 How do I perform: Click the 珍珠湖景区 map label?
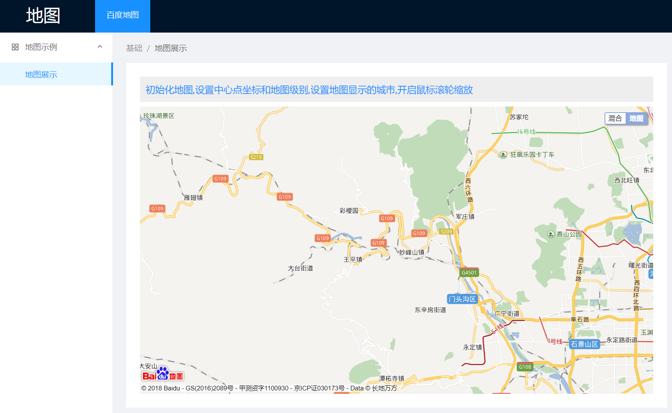(159, 116)
